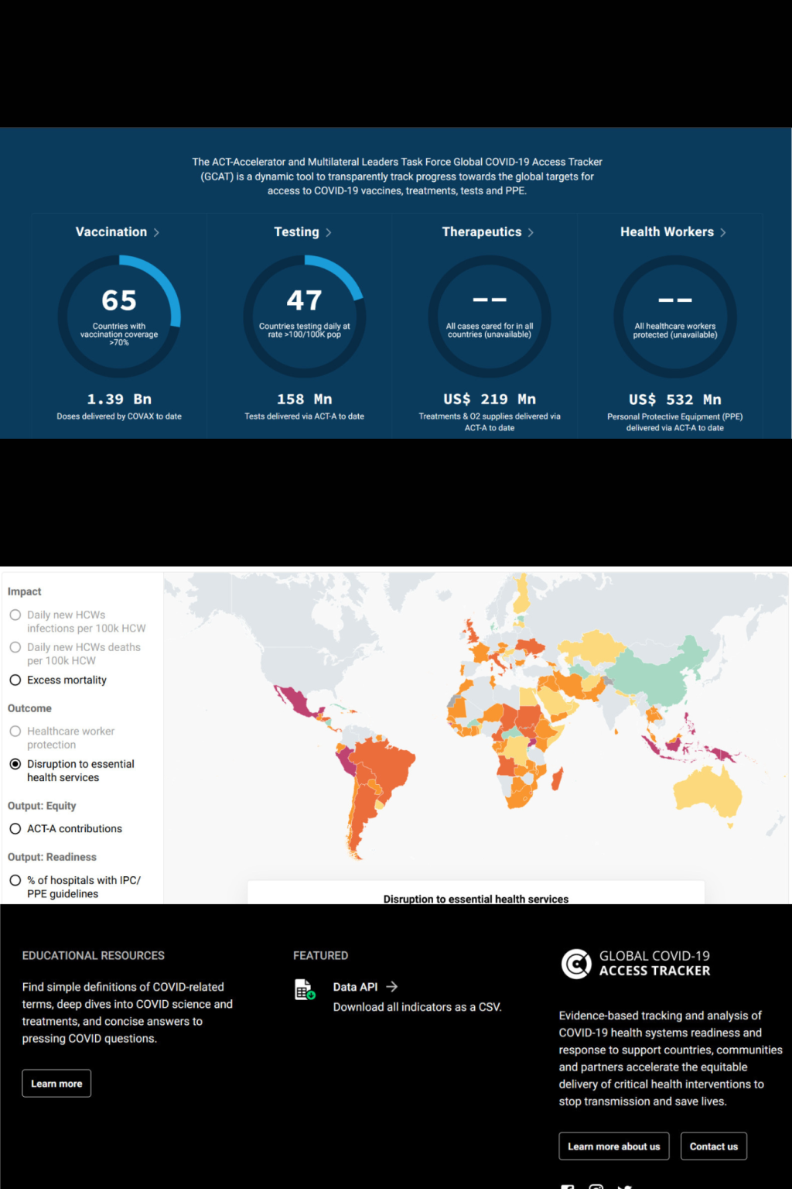
Task: Click the arrow icon next to Data API
Action: pos(393,986)
